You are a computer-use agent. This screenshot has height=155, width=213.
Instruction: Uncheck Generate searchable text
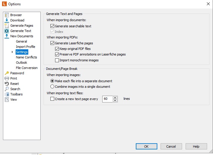pyautogui.click(x=52, y=26)
